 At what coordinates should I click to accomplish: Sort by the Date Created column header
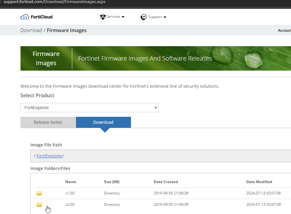[166, 182]
